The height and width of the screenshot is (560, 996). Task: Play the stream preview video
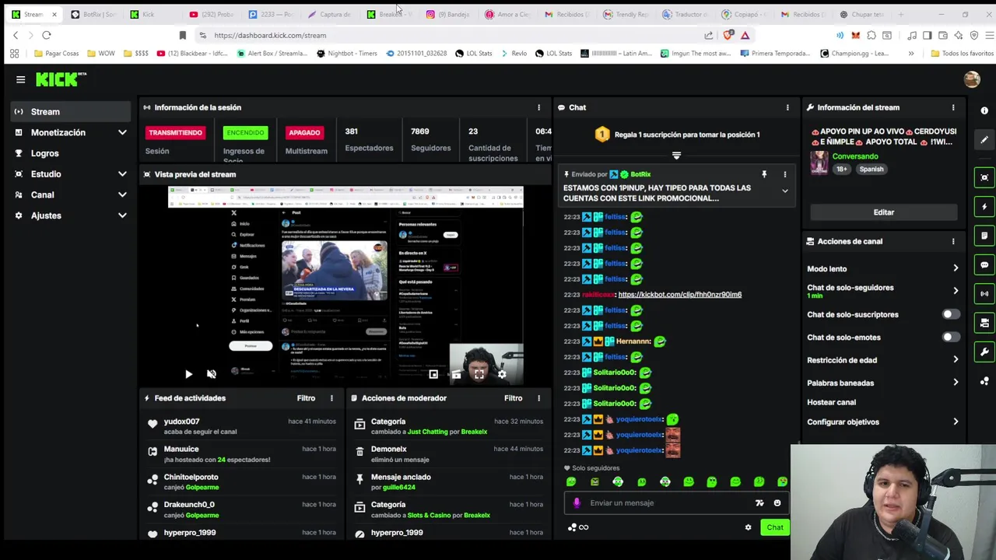pyautogui.click(x=188, y=374)
